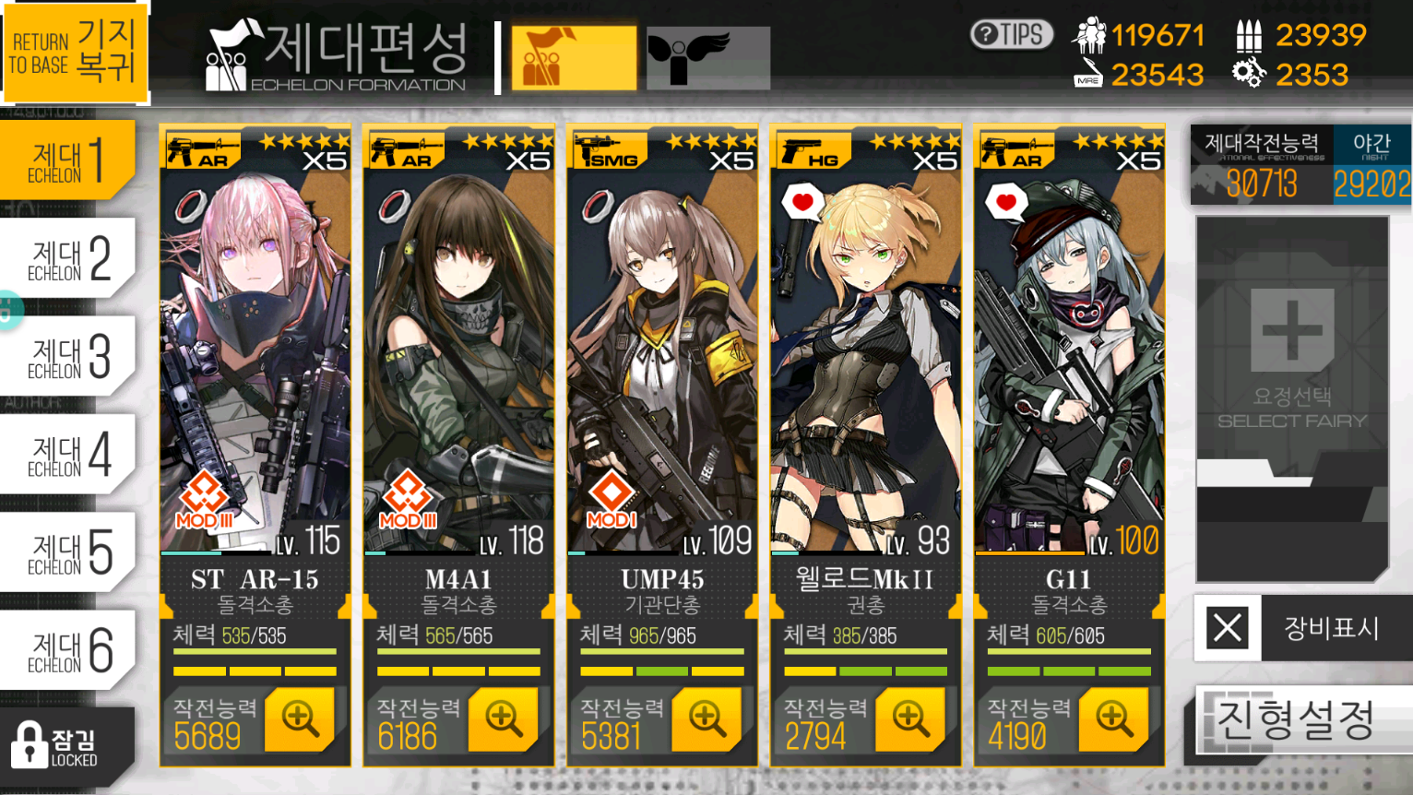1413x795 pixels.
Task: Switch to Echelon 4 tab
Action: pyautogui.click(x=68, y=455)
